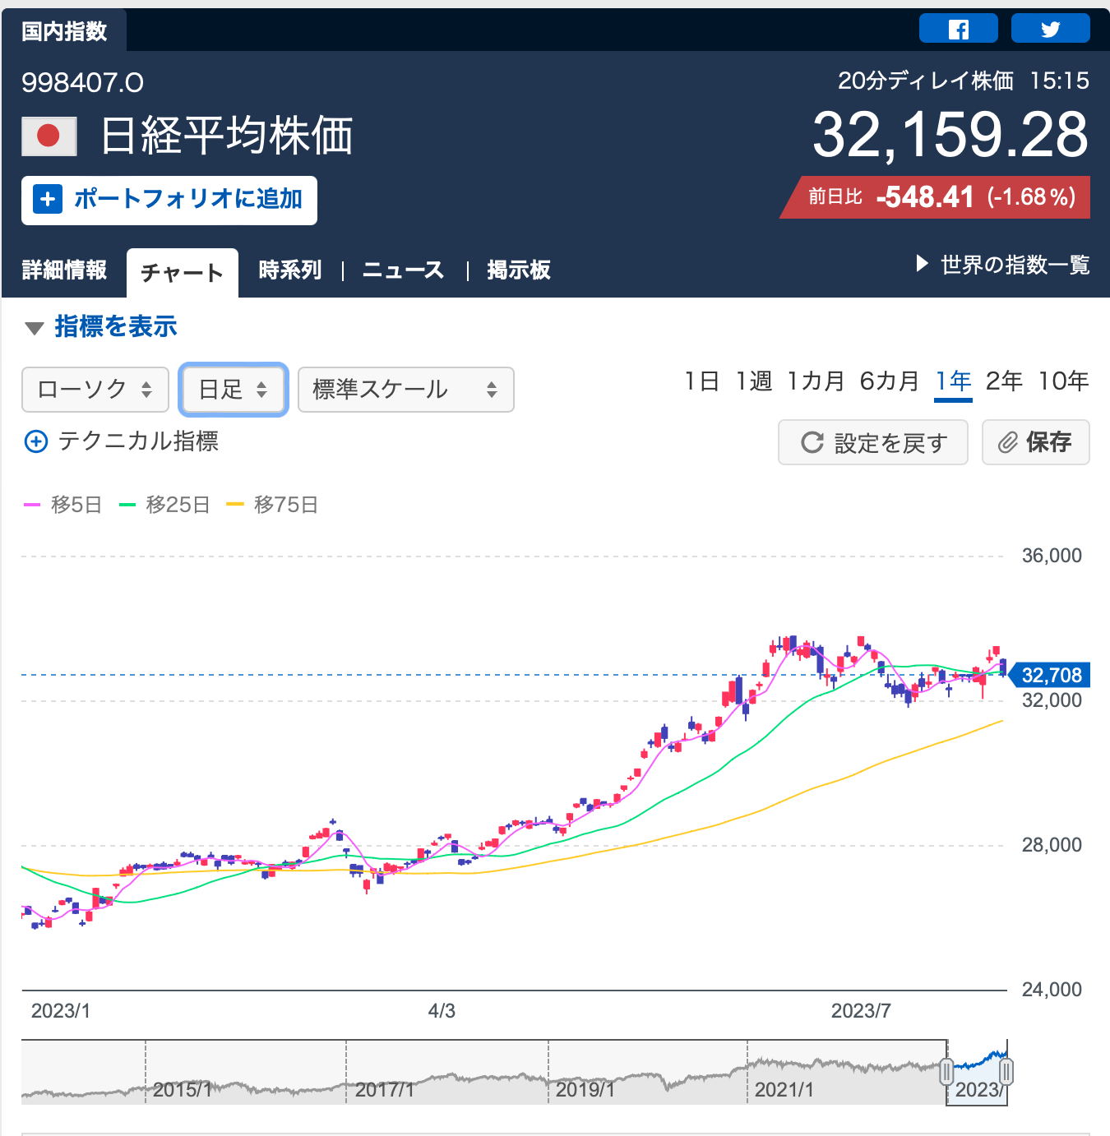Click the paperclip 保存 icon
1110x1136 pixels.
(x=1008, y=443)
